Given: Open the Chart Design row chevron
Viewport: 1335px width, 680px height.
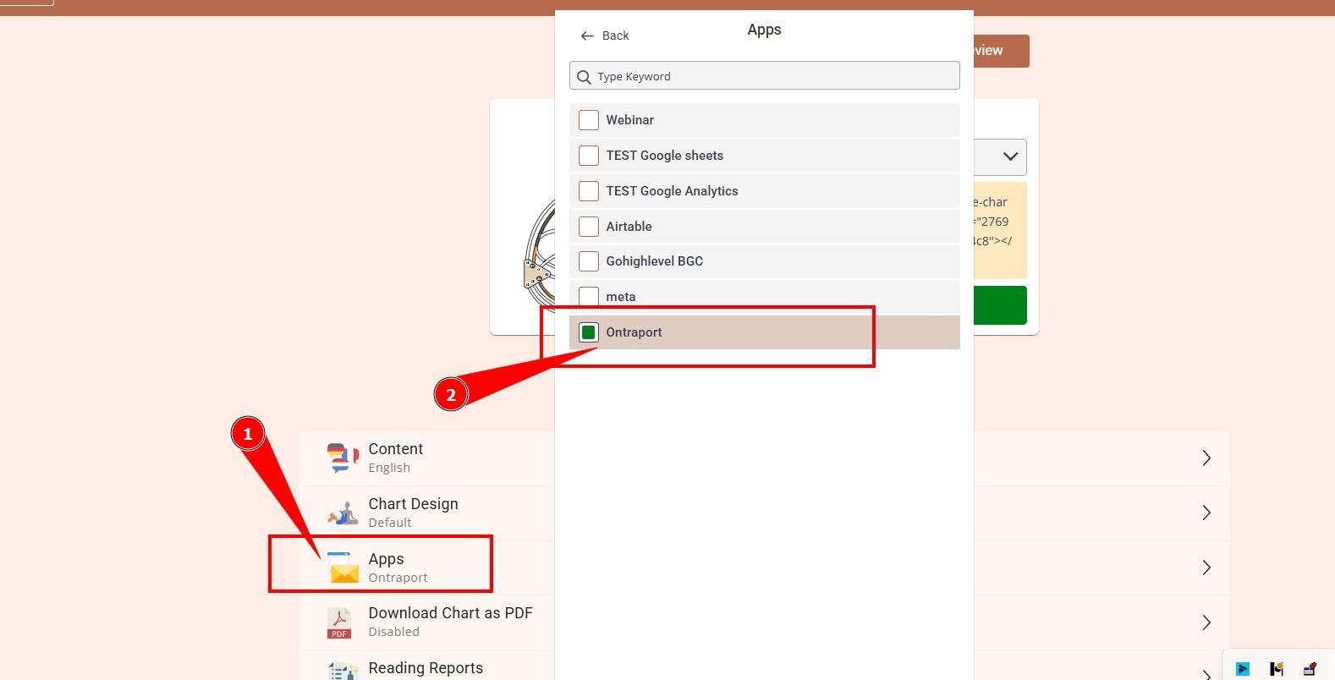Looking at the screenshot, I should (1206, 513).
